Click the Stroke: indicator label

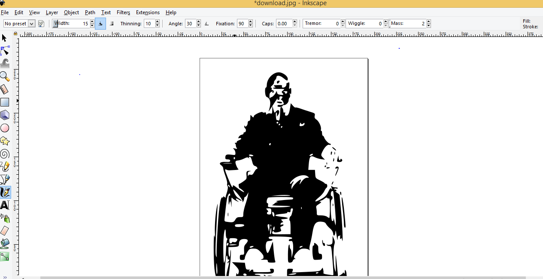click(x=530, y=27)
